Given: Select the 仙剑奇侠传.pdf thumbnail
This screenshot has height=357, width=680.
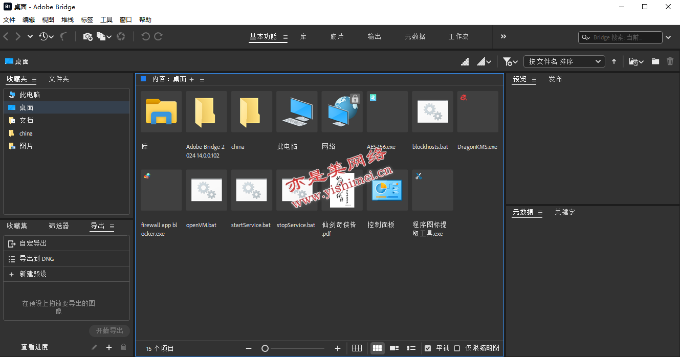Looking at the screenshot, I should 342,190.
